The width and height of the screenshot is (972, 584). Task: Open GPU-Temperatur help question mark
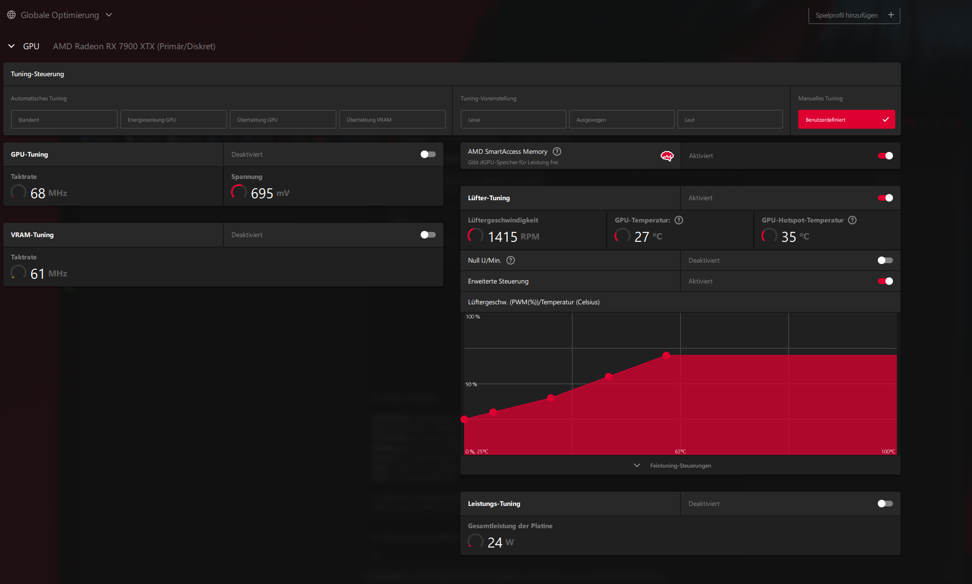[679, 220]
